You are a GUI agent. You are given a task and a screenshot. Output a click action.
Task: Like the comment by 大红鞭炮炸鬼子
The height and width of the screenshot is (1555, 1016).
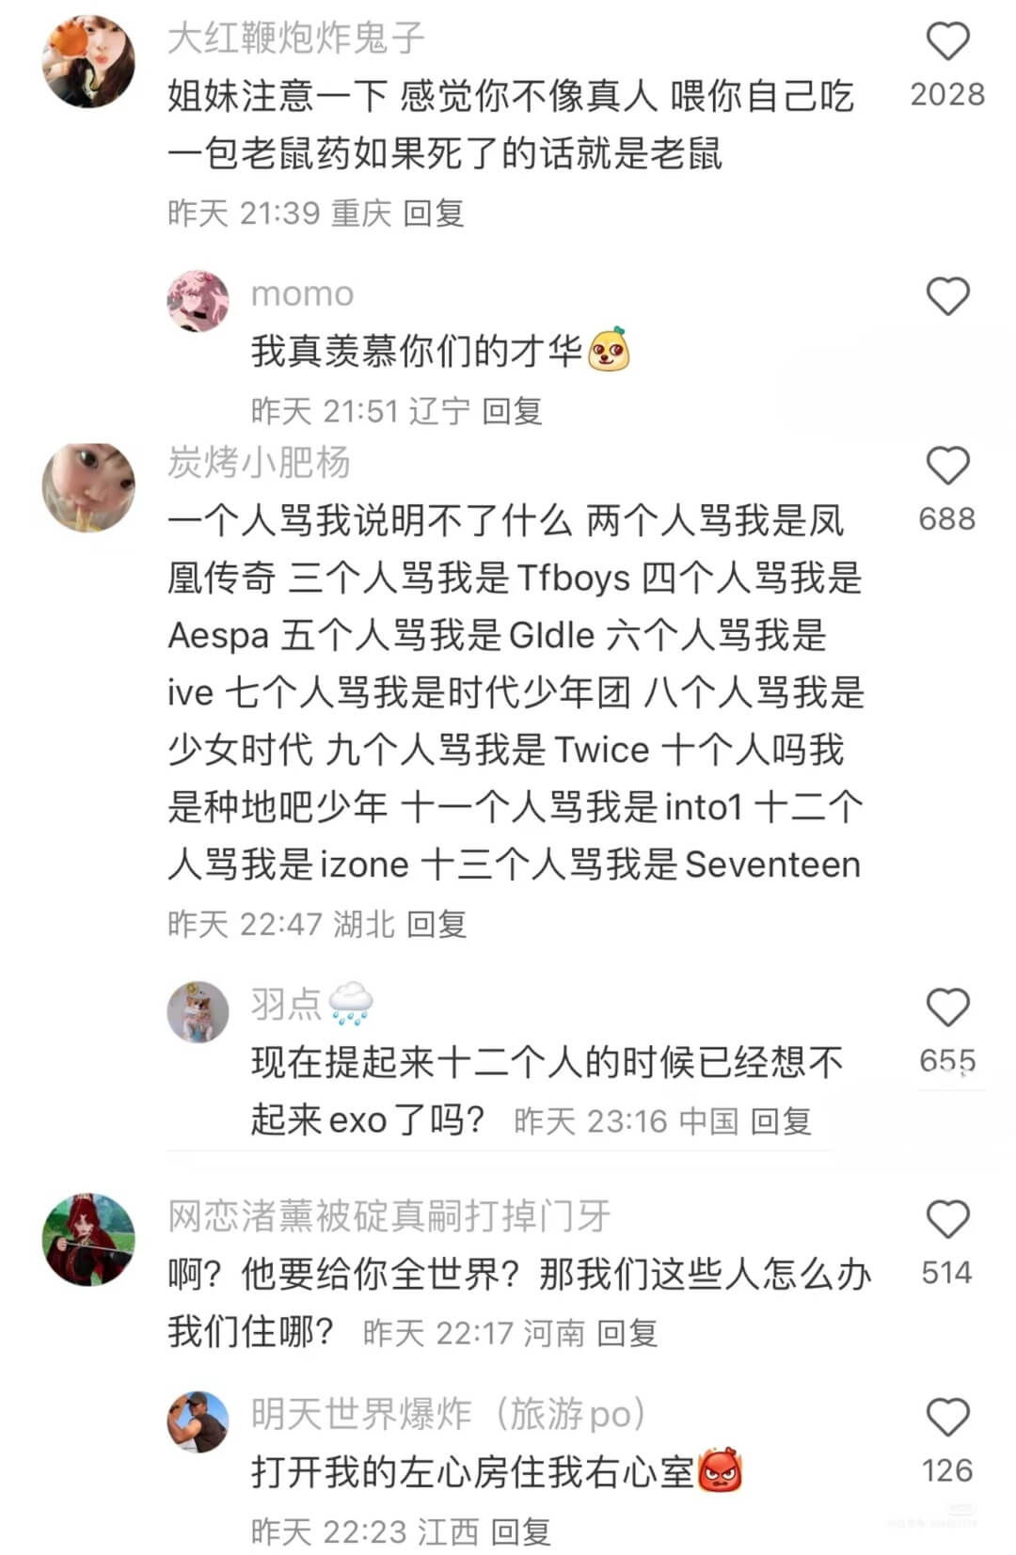click(947, 41)
